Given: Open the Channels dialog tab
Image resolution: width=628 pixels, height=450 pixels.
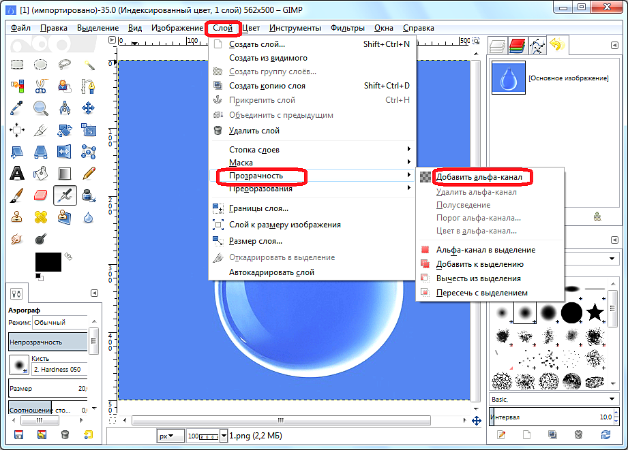Looking at the screenshot, I should click(x=517, y=46).
